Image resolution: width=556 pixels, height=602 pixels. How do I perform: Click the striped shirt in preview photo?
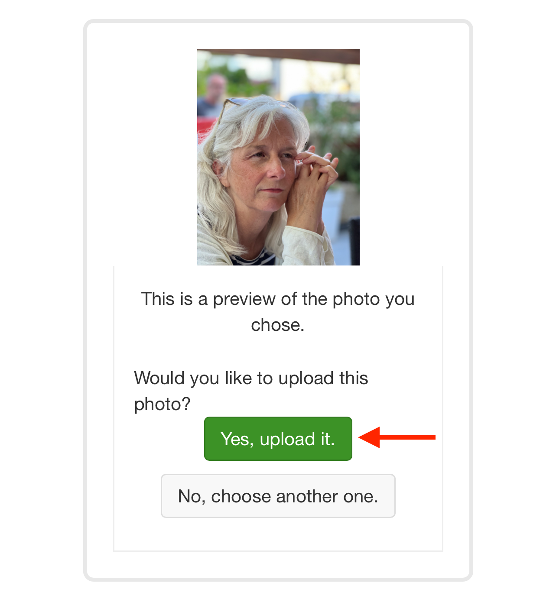pos(254,260)
